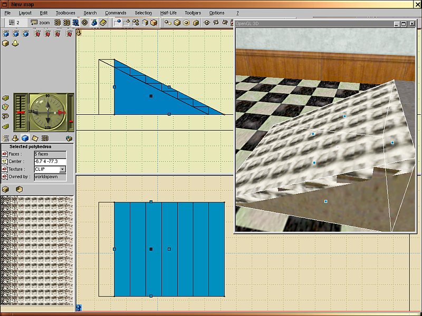The width and height of the screenshot is (422, 316).
Task: Click the first red cube icon in toolbox
Action: pyautogui.click(x=37, y=34)
